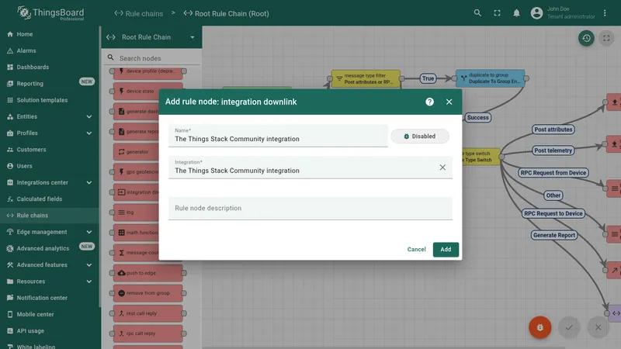Expand Advanced features section

tap(50, 264)
